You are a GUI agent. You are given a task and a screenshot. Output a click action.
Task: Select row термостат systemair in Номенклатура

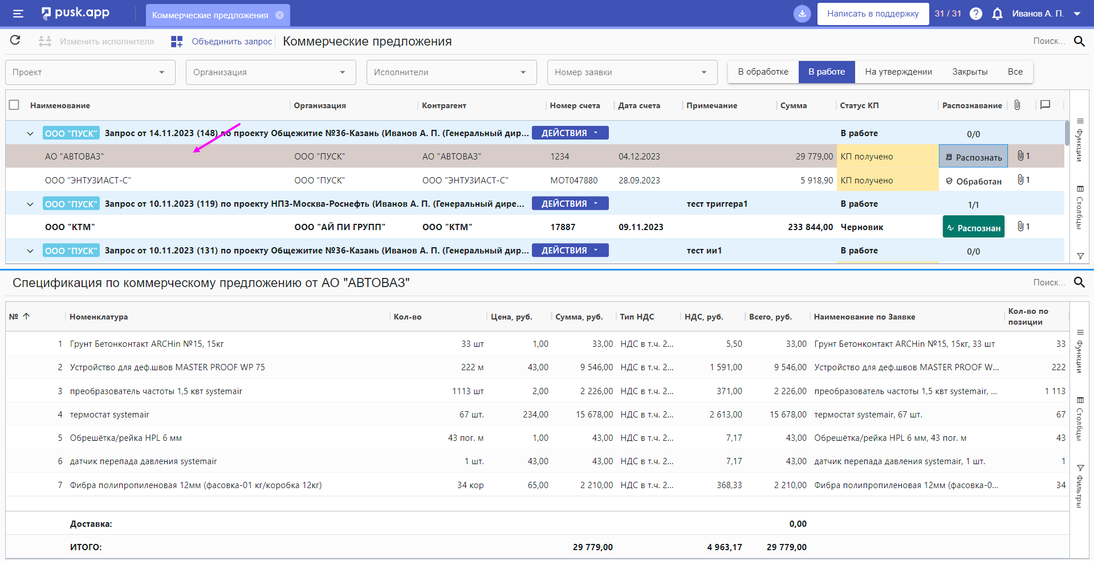click(109, 414)
